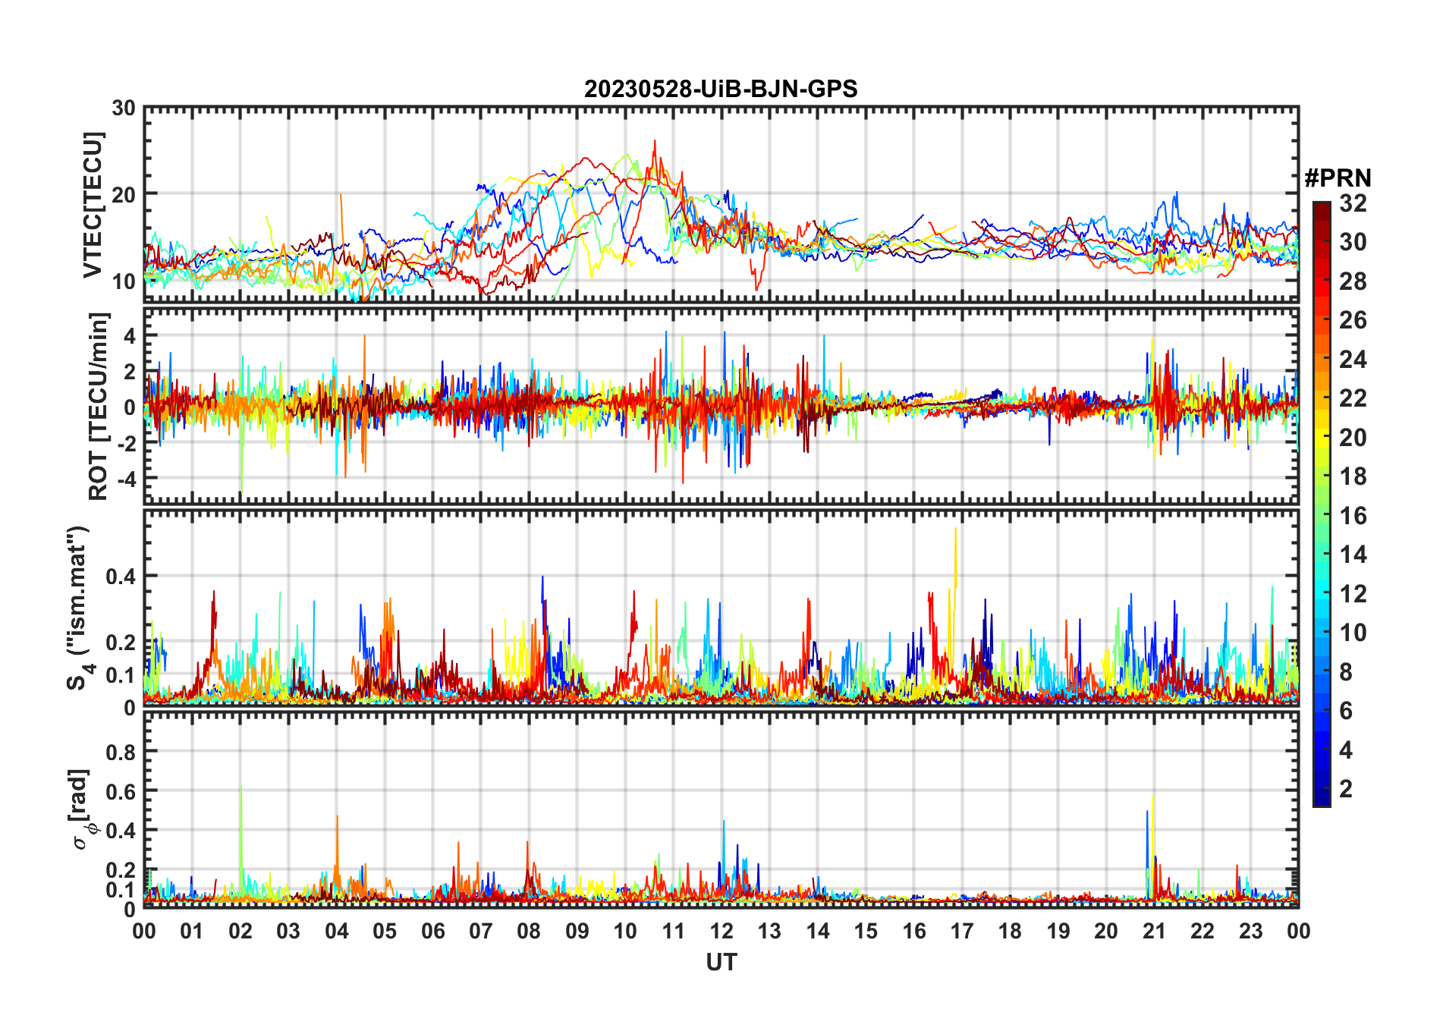This screenshot has height=1009, width=1443.
Task: Click colorbar tick label "18"
Action: 1353,476
